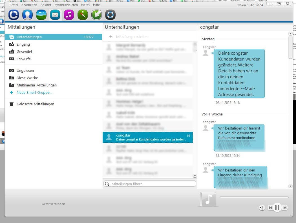Click the Mitteilungen filtern search field
The image size is (296, 223).
[150, 184]
